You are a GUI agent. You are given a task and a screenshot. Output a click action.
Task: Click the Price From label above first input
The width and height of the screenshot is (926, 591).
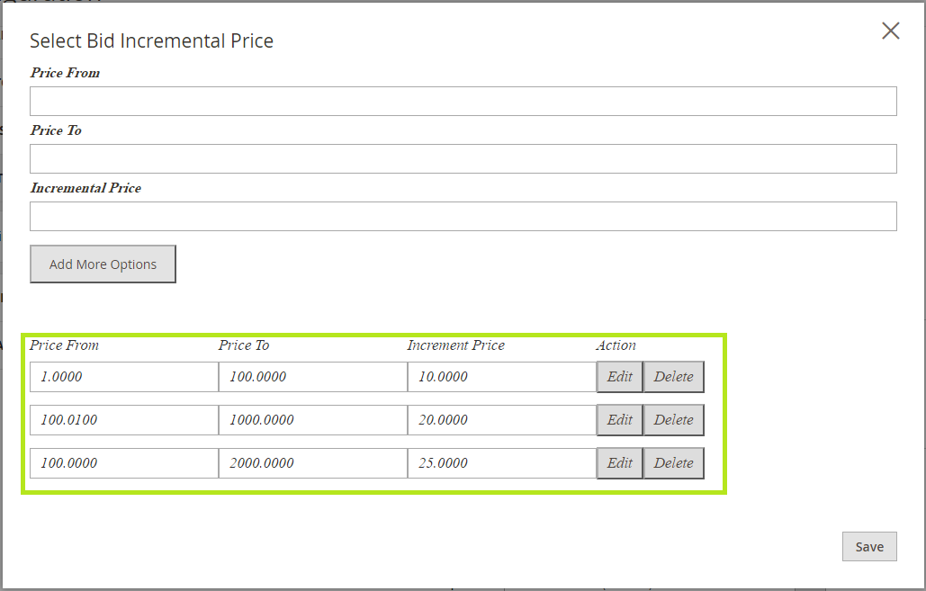point(65,73)
